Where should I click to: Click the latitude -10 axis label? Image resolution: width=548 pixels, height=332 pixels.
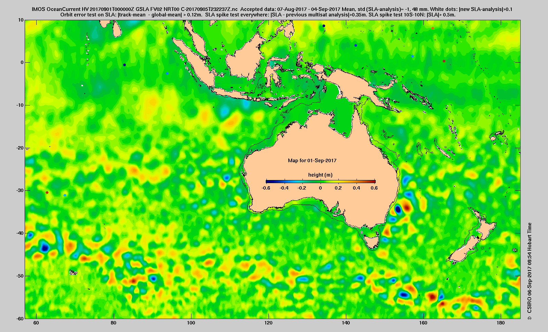point(20,105)
